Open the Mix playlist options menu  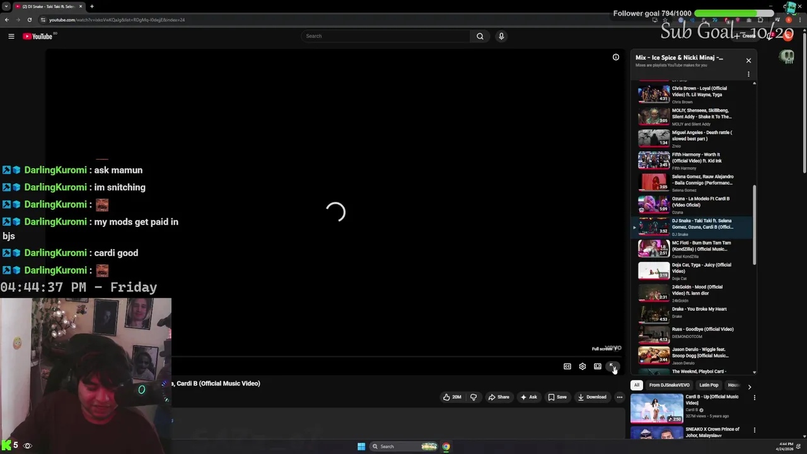pyautogui.click(x=748, y=74)
